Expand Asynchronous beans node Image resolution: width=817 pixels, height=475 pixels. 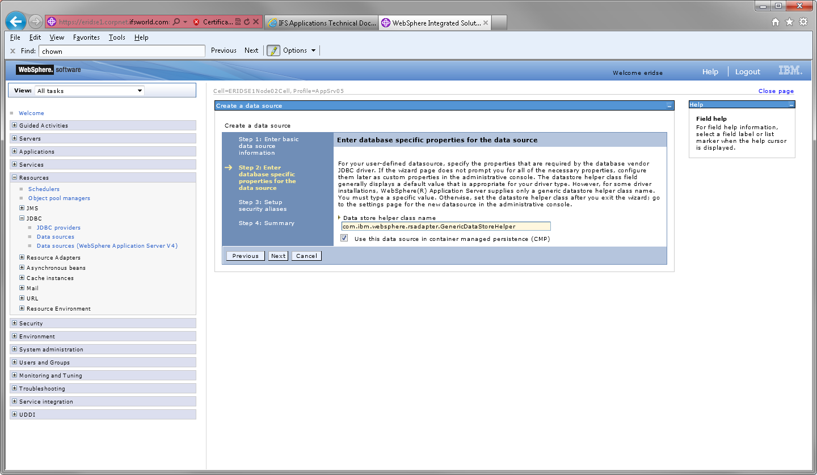click(x=22, y=268)
